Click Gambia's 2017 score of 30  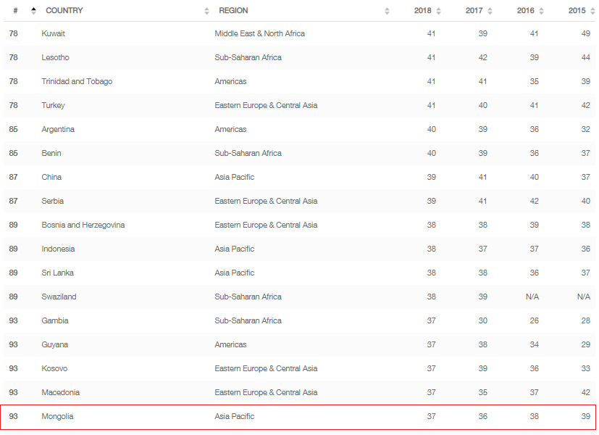pos(482,320)
